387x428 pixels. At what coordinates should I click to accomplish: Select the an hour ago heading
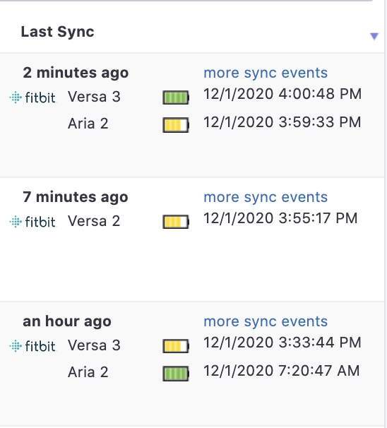tap(67, 321)
